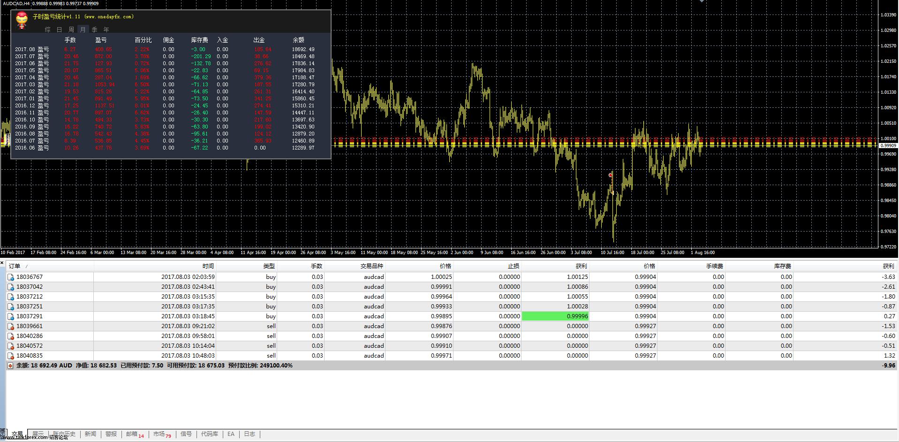This screenshot has width=899, height=442.
Task: Close the terminal panel with the x
Action: 2,263
